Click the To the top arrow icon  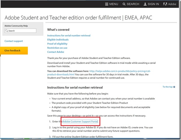174,87
